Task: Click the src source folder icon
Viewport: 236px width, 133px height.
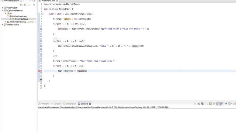Action: (x=8, y=13)
